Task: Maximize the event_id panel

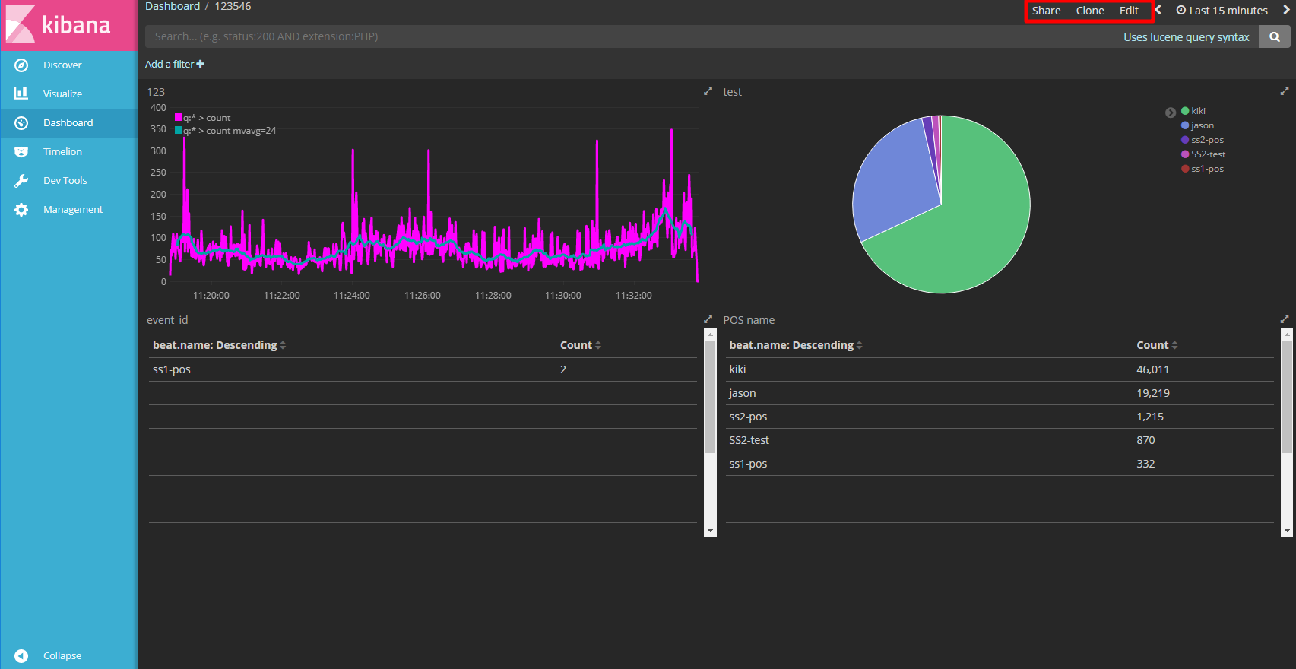Action: coord(708,319)
